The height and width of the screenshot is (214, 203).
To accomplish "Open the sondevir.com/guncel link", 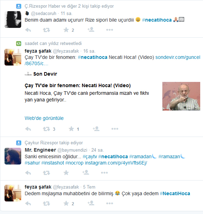I will point(112,60).
